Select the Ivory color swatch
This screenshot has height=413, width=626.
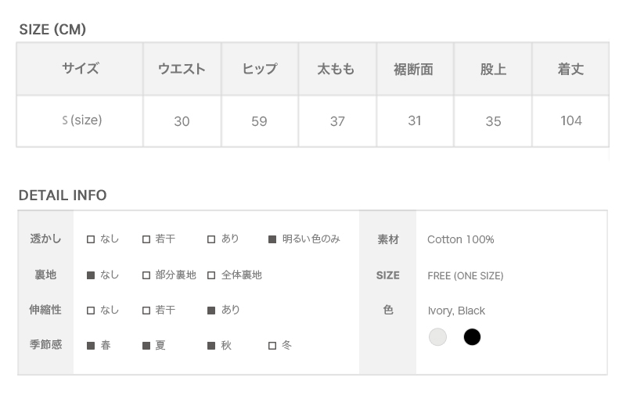click(437, 337)
